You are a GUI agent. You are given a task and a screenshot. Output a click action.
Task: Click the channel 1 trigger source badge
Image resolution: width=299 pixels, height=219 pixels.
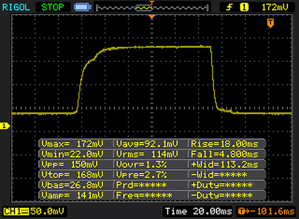[x=244, y=7]
